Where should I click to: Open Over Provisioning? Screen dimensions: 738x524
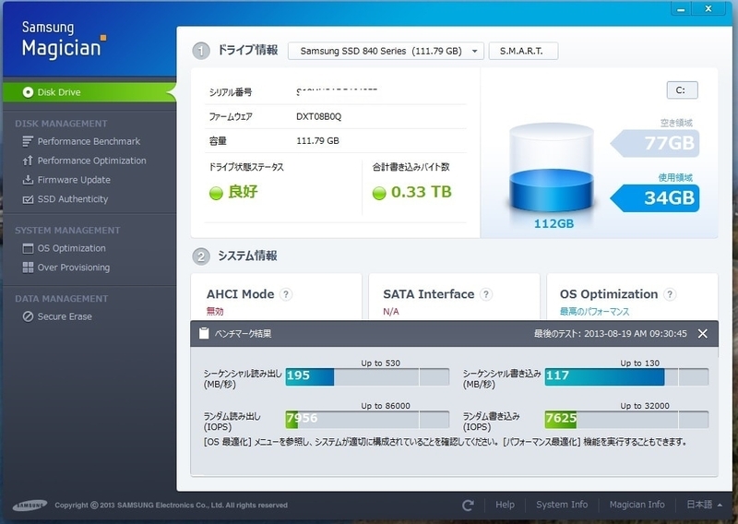74,268
